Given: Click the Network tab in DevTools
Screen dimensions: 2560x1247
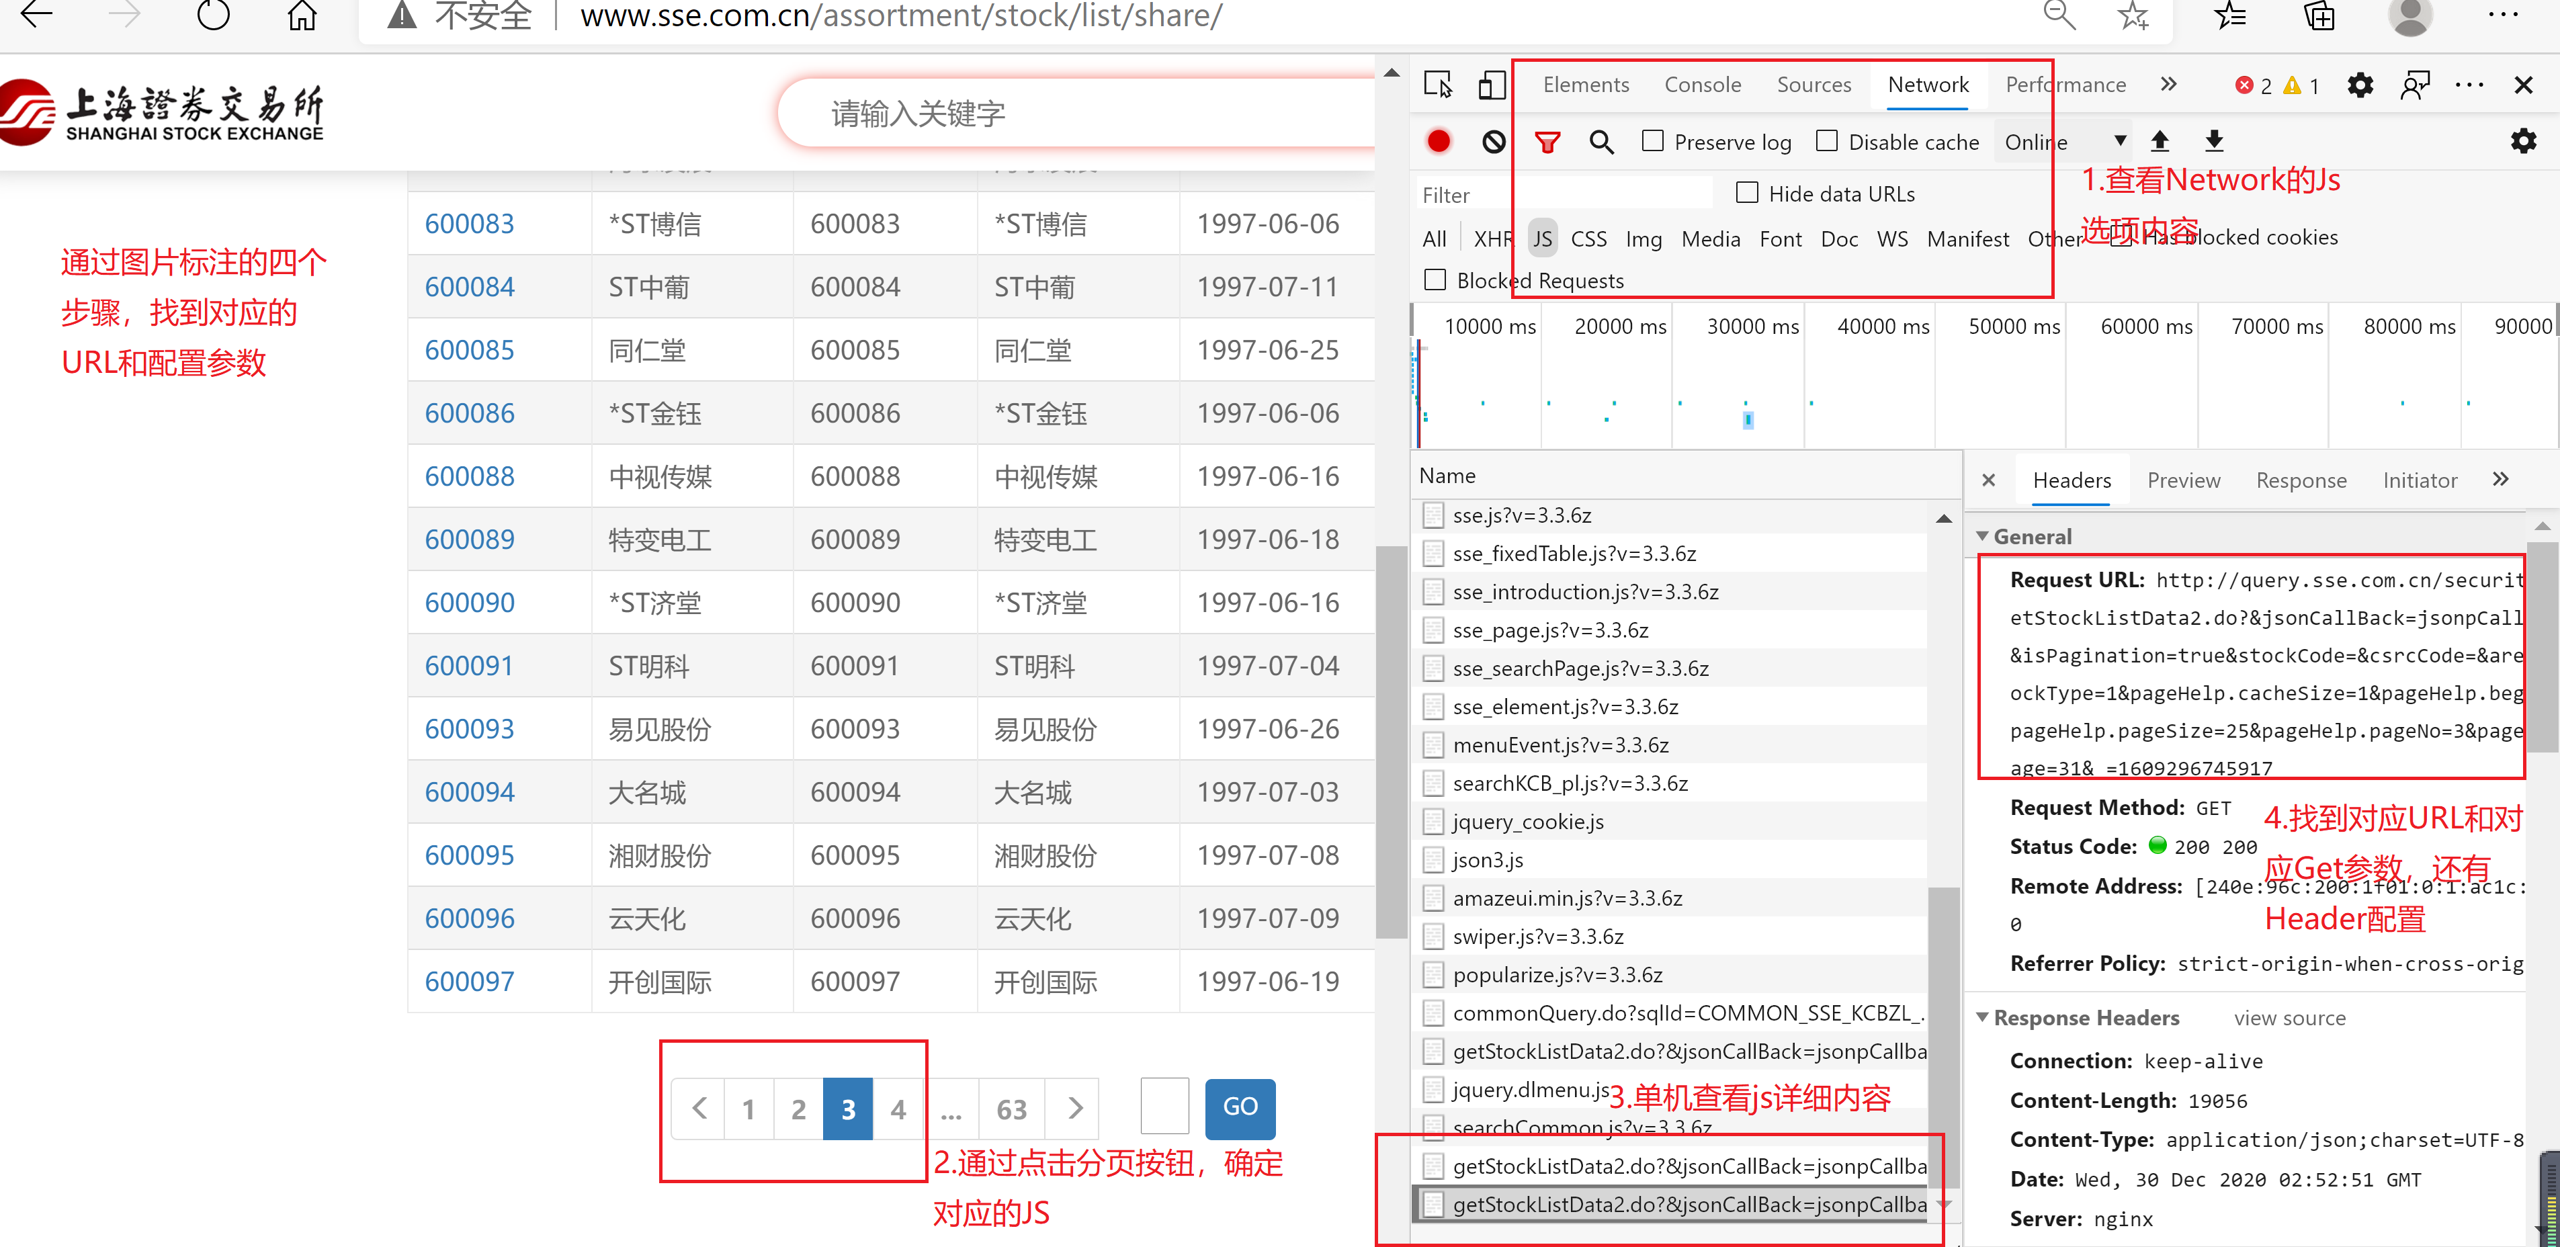Looking at the screenshot, I should [1928, 85].
